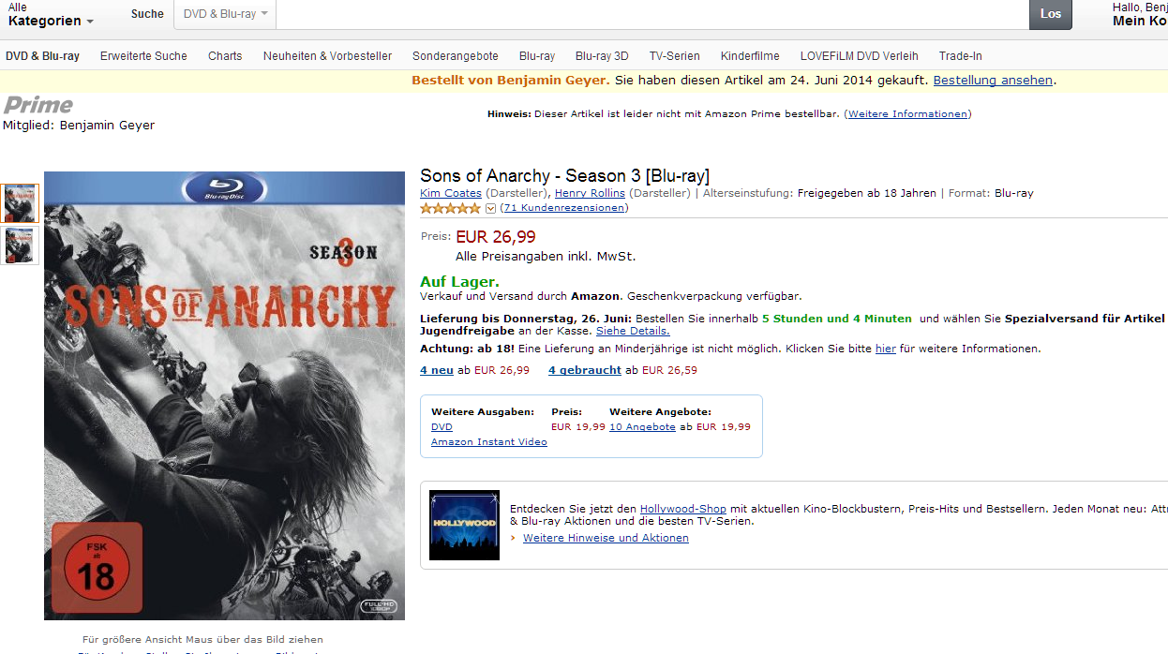Screen dimensions: 1168x654
Task: Open the 71 Kundenrezensionen link
Action: pos(563,208)
